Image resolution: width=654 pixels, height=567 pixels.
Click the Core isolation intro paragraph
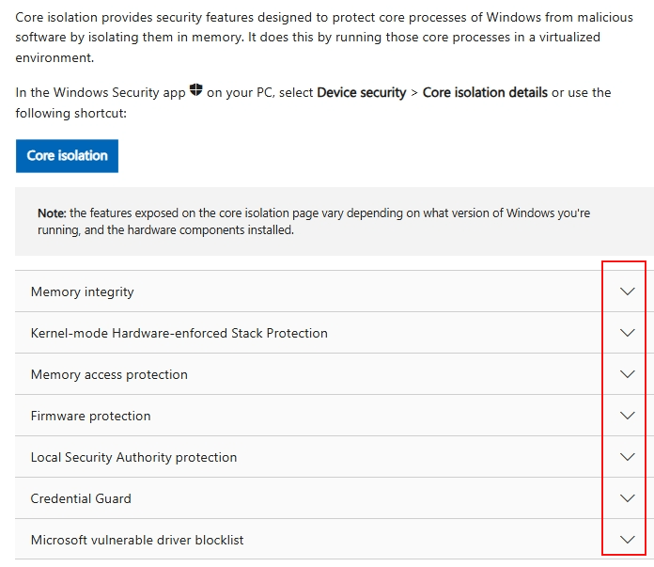[x=324, y=38]
